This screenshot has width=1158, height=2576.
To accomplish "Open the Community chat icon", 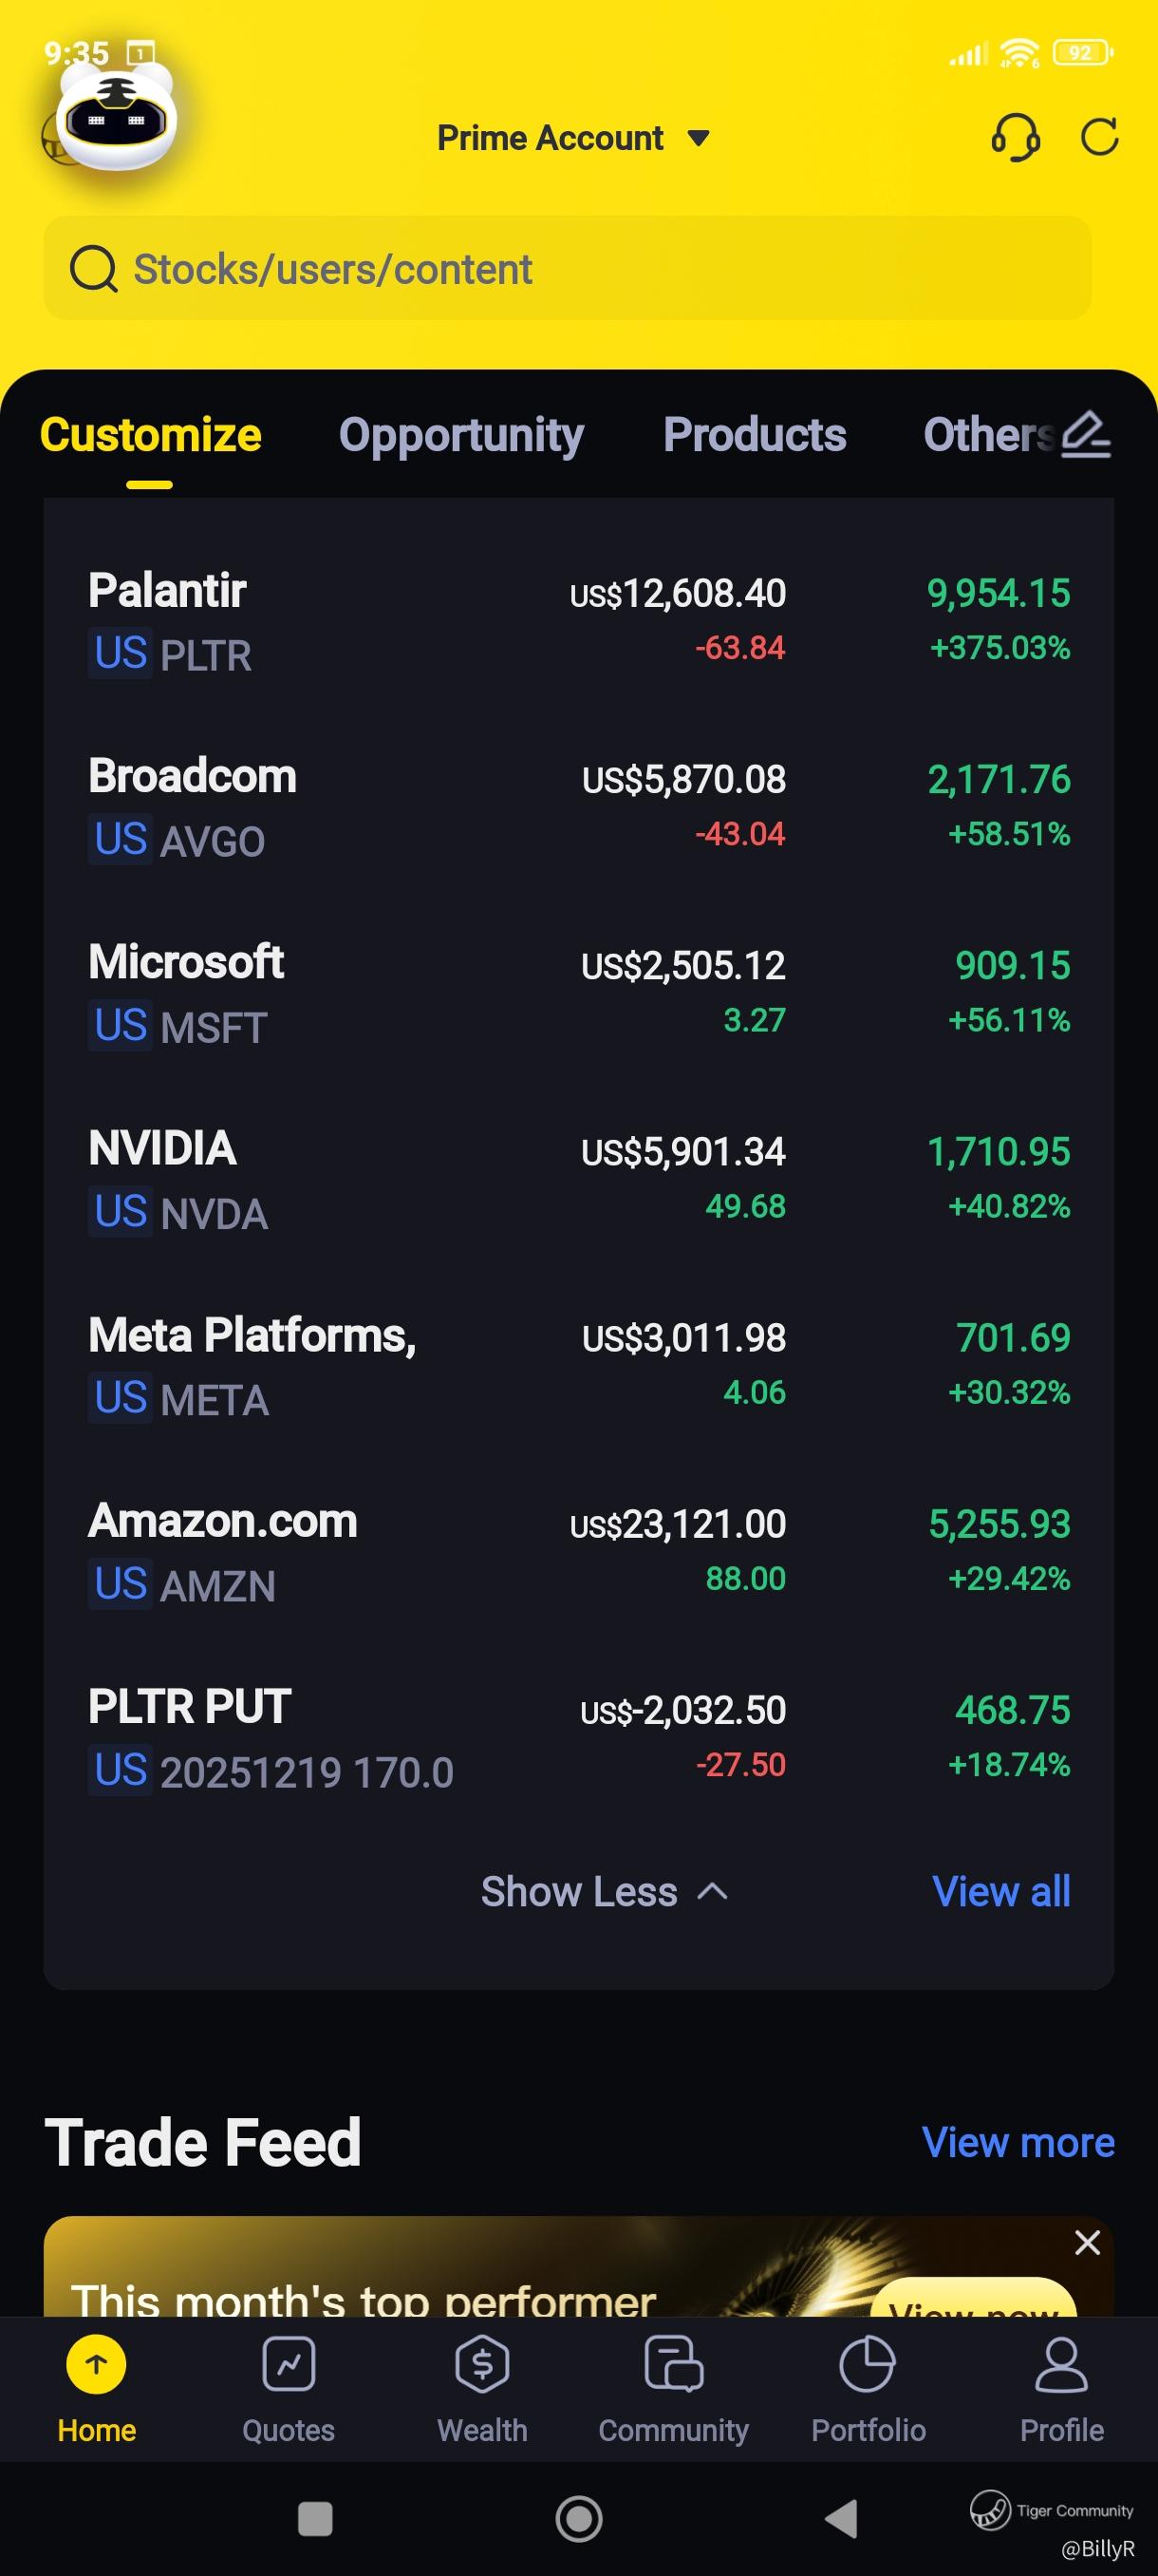I will pyautogui.click(x=673, y=2365).
